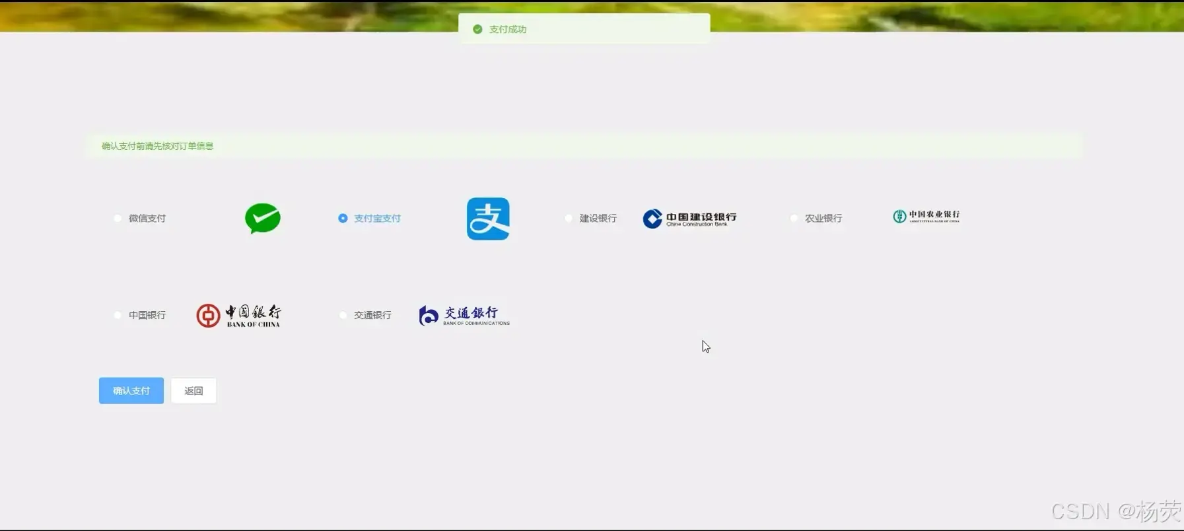1184x531 pixels.
Task: Click the Bank of Communications logo
Action: (x=464, y=316)
